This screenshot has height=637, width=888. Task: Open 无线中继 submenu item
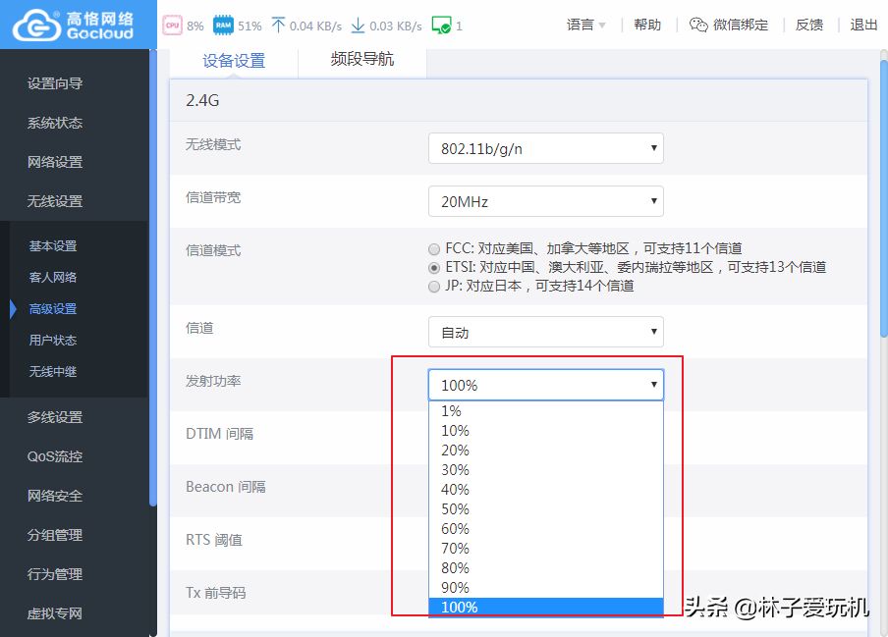pos(53,372)
